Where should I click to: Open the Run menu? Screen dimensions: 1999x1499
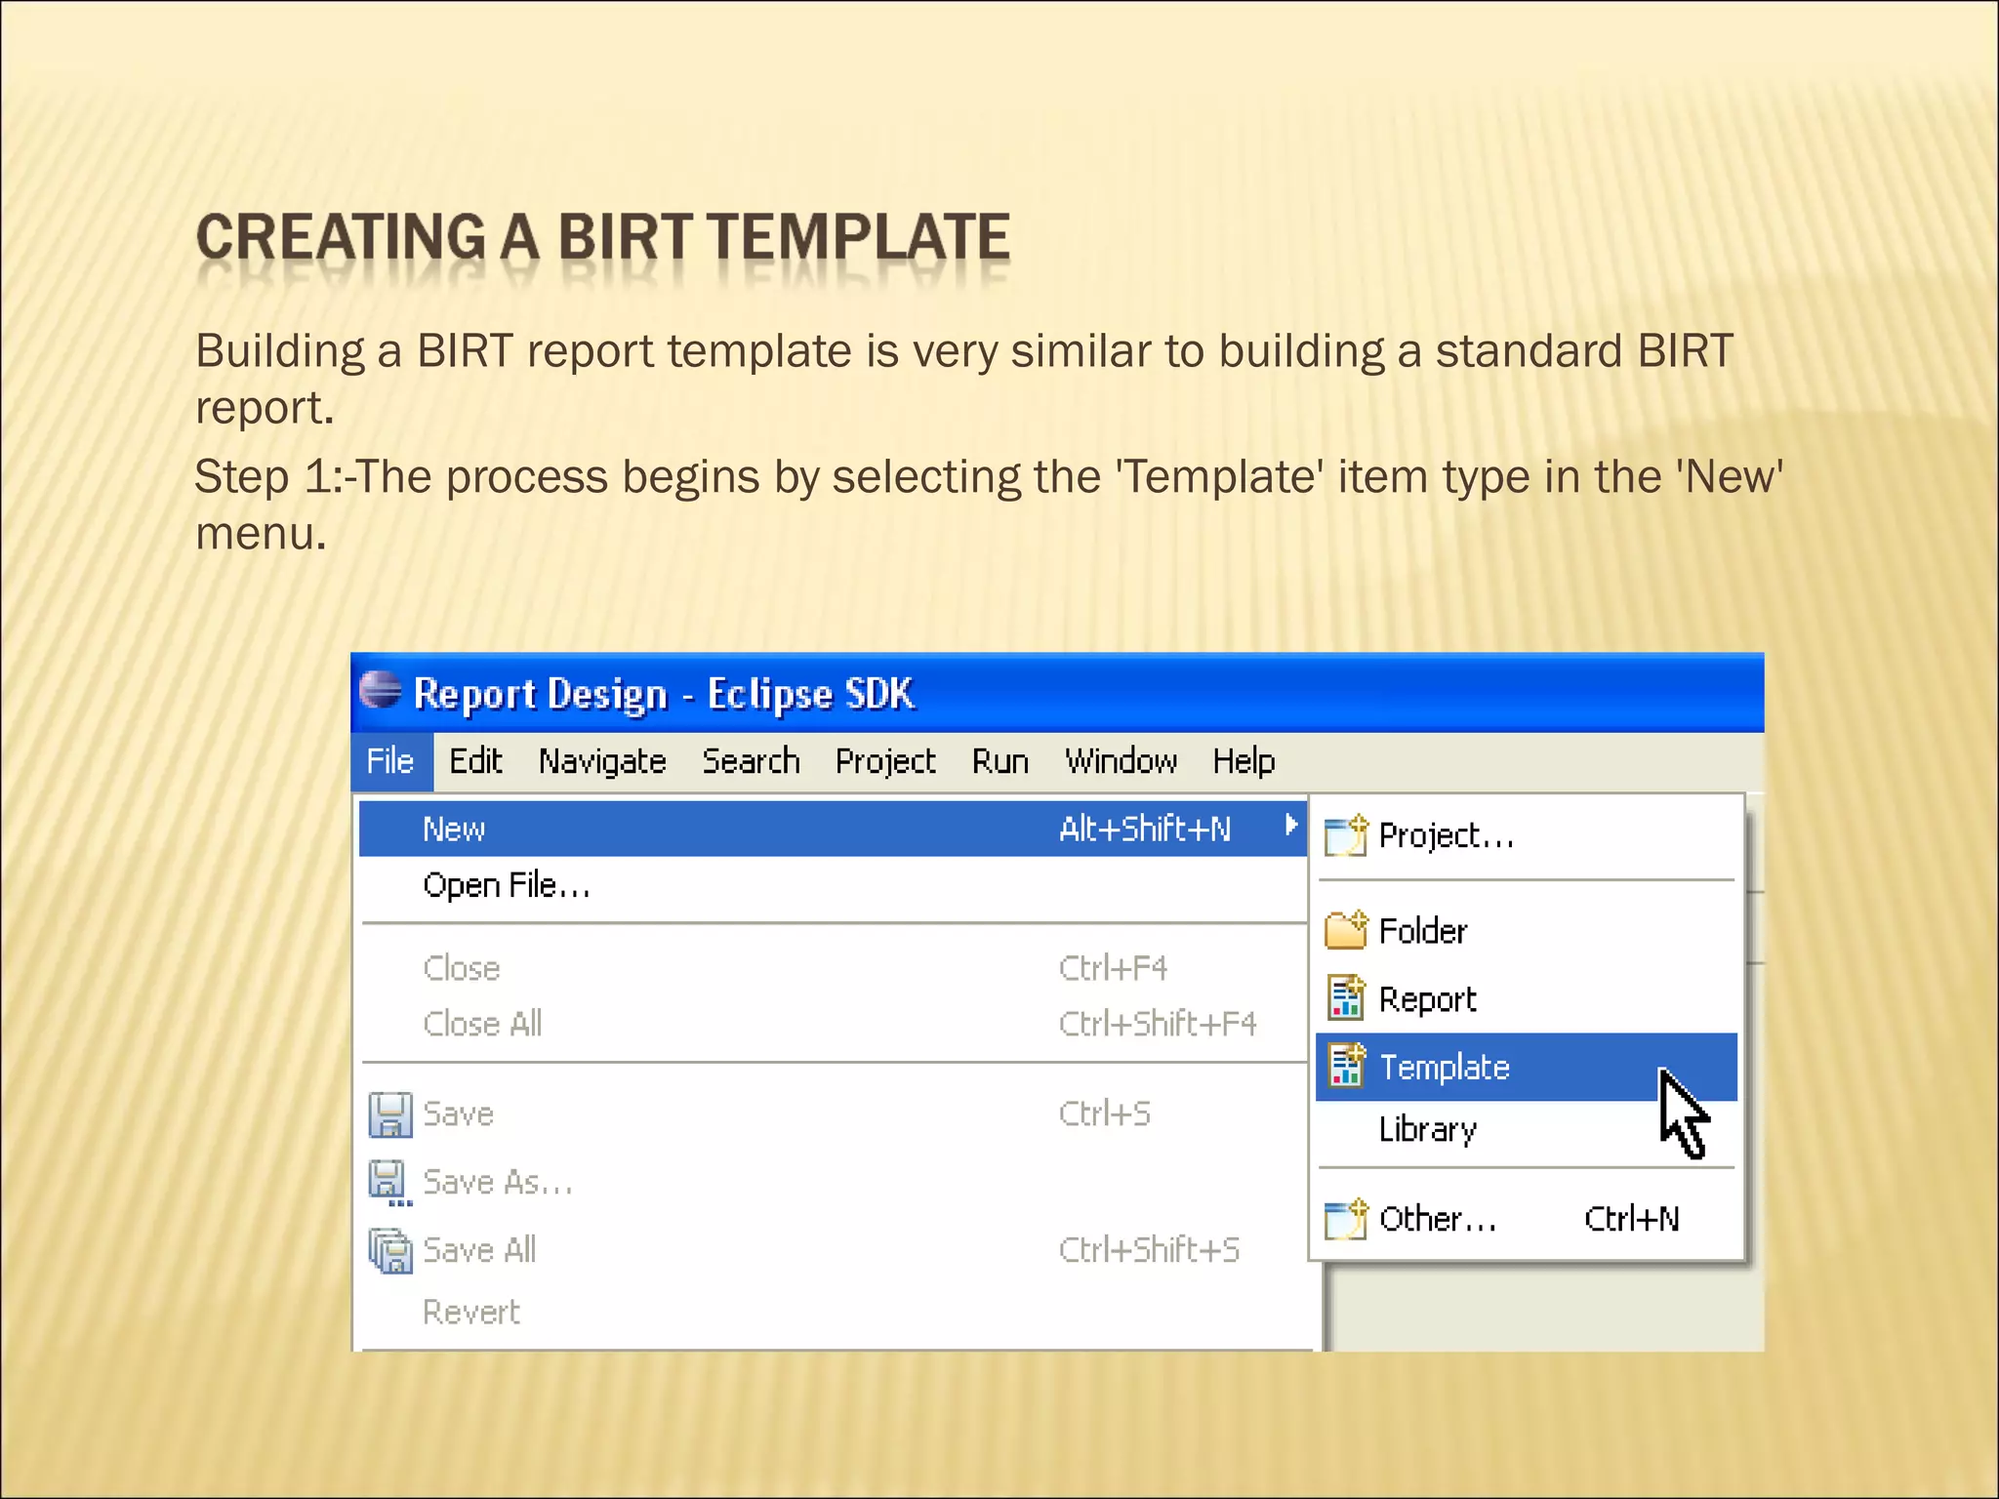(x=999, y=761)
